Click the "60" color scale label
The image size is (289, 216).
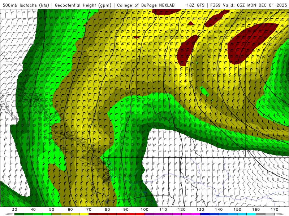pyautogui.click(x=70, y=210)
